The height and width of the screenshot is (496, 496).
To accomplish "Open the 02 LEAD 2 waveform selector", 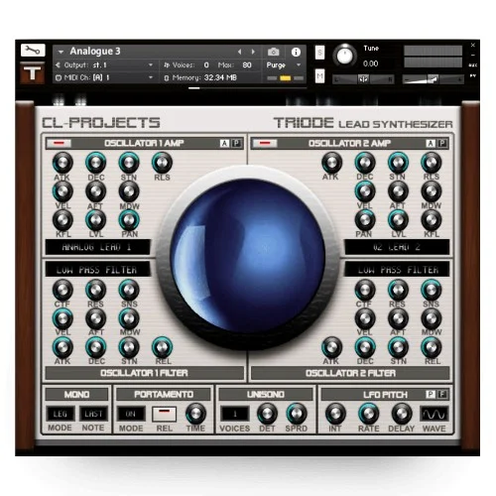I will pyautogui.click(x=397, y=247).
